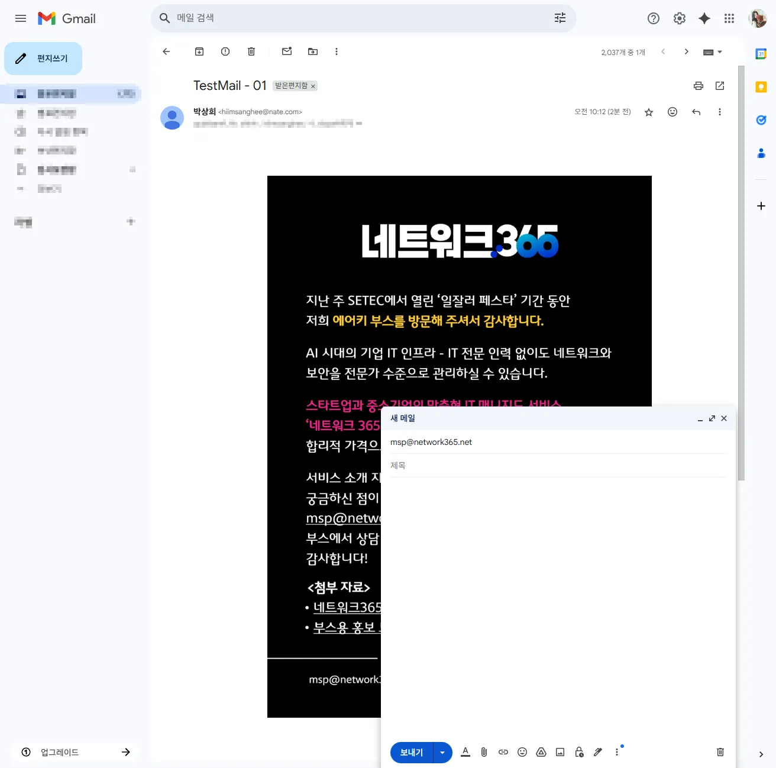Image resolution: width=776 pixels, height=768 pixels.
Task: Open the input tools keyboard dropdown
Action: click(x=713, y=52)
